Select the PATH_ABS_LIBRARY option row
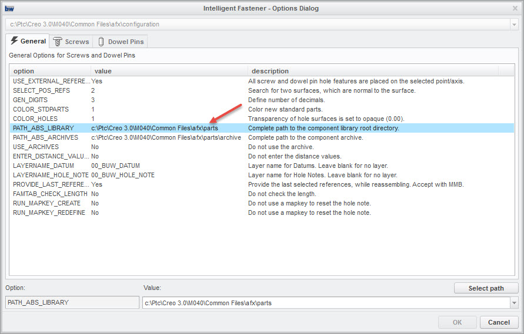Image resolution: width=524 pixels, height=334 pixels. tap(262, 128)
